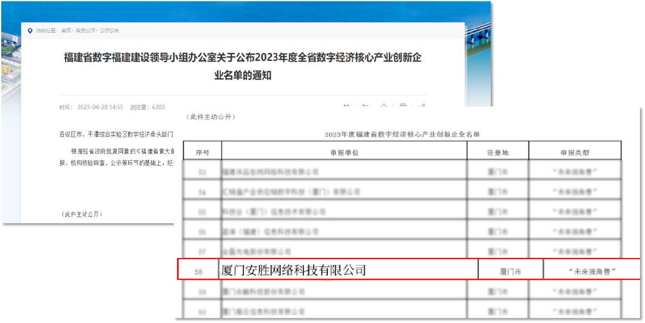
Task: Click the print icon in the article toolbar
Action: (x=403, y=107)
